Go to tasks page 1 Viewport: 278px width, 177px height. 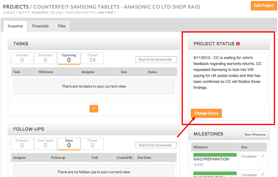[94, 109]
